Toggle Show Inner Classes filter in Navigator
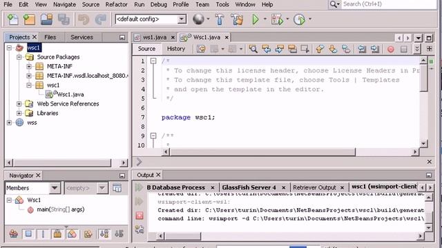The height and width of the screenshot is (248, 442). coord(72,234)
